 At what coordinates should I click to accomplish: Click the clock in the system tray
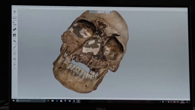click(183, 102)
